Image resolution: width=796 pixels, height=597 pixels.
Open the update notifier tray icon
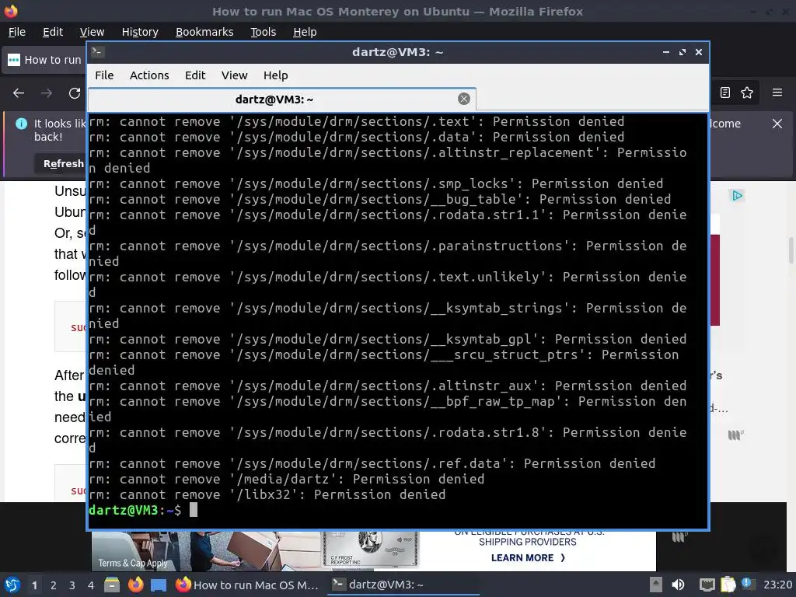[747, 583]
